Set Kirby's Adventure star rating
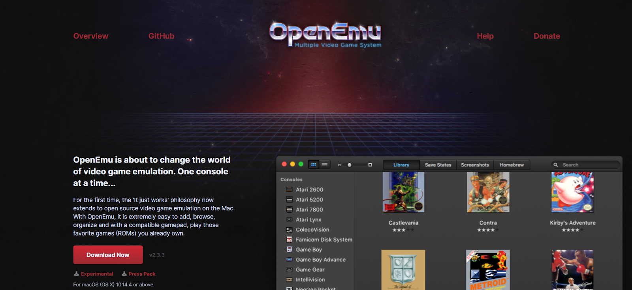Screen dimensions: 632x290 tap(572, 230)
